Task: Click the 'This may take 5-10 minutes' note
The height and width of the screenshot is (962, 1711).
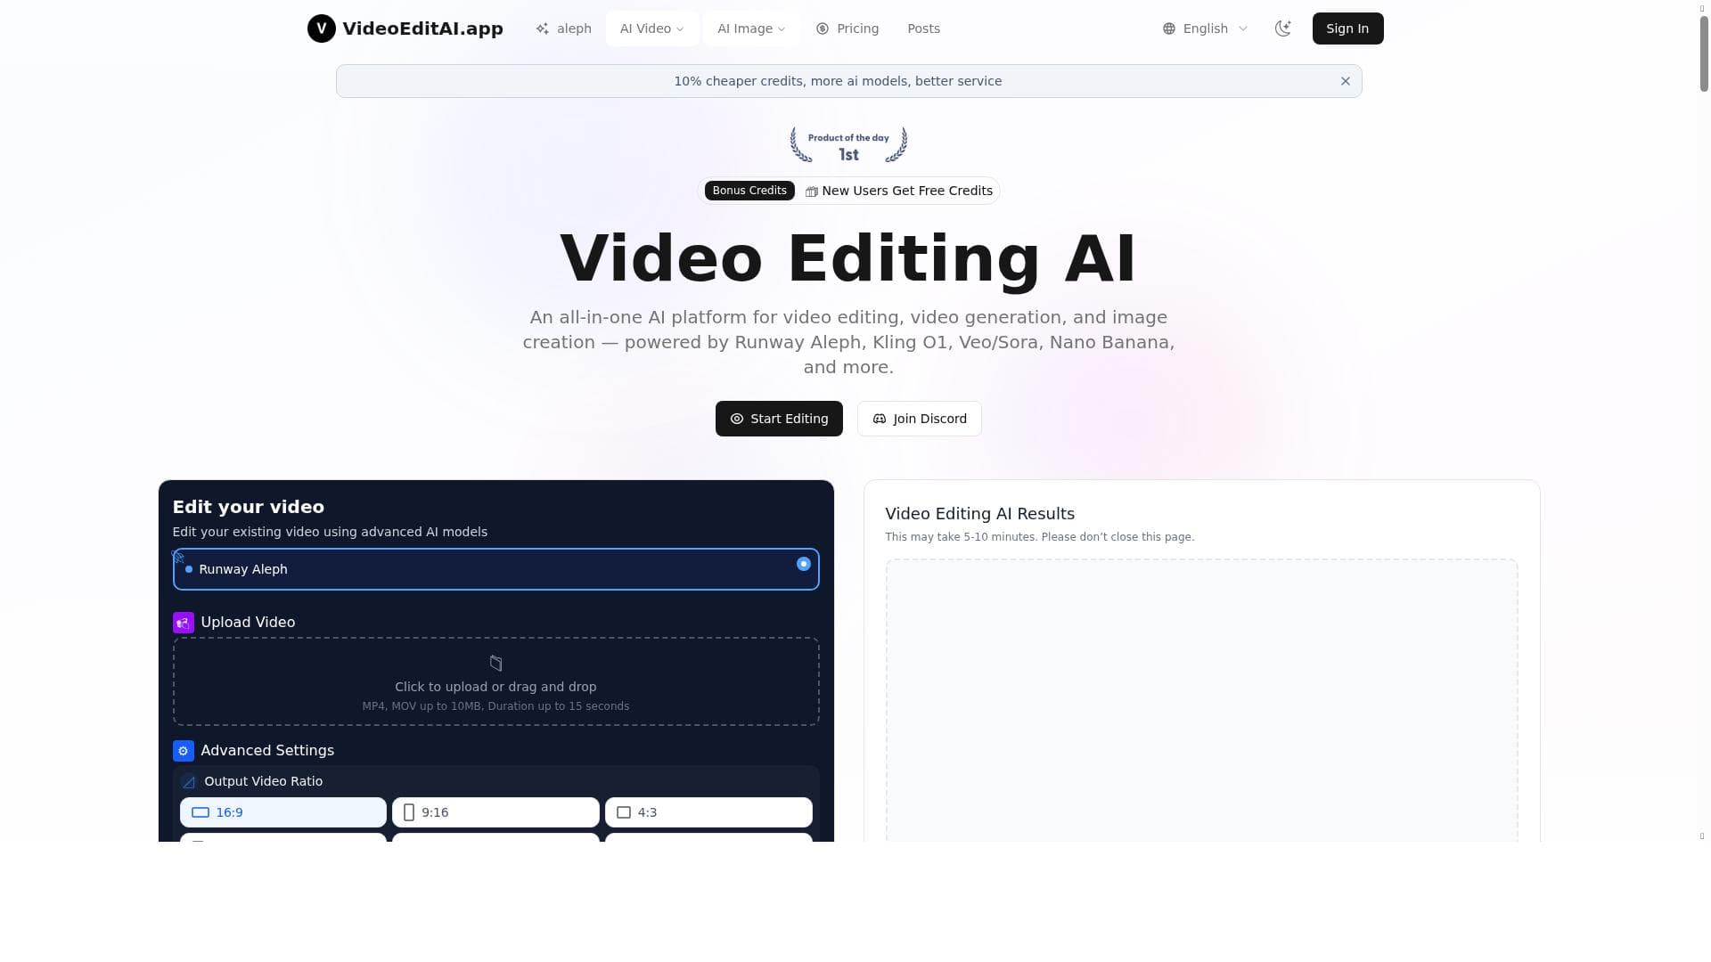Action: coord(1040,537)
